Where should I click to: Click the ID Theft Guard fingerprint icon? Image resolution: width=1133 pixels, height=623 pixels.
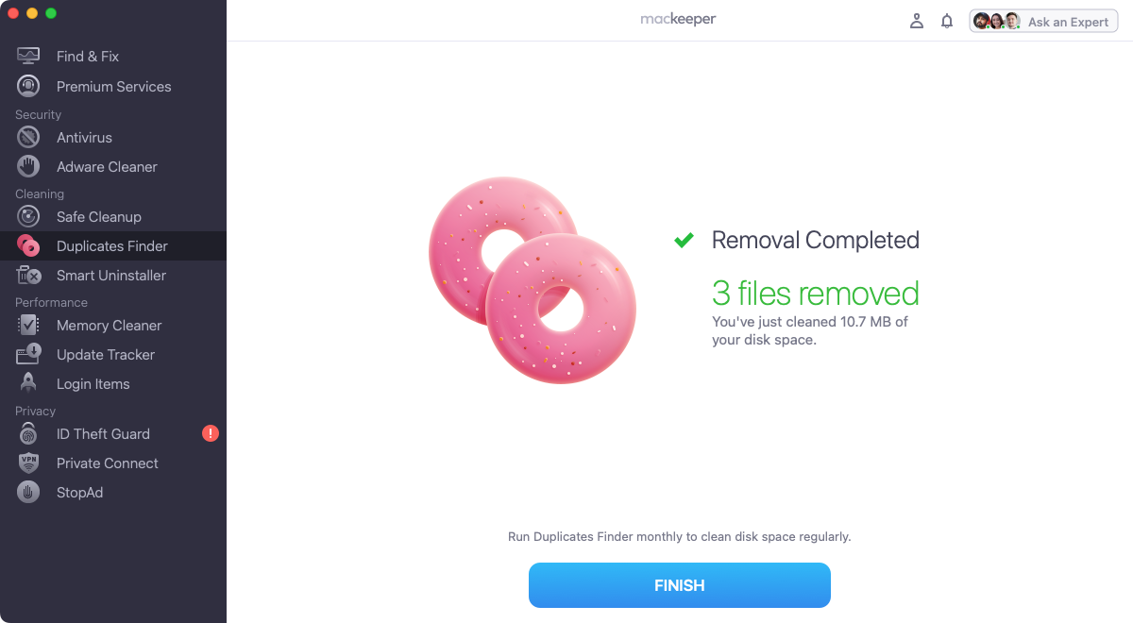[28, 433]
